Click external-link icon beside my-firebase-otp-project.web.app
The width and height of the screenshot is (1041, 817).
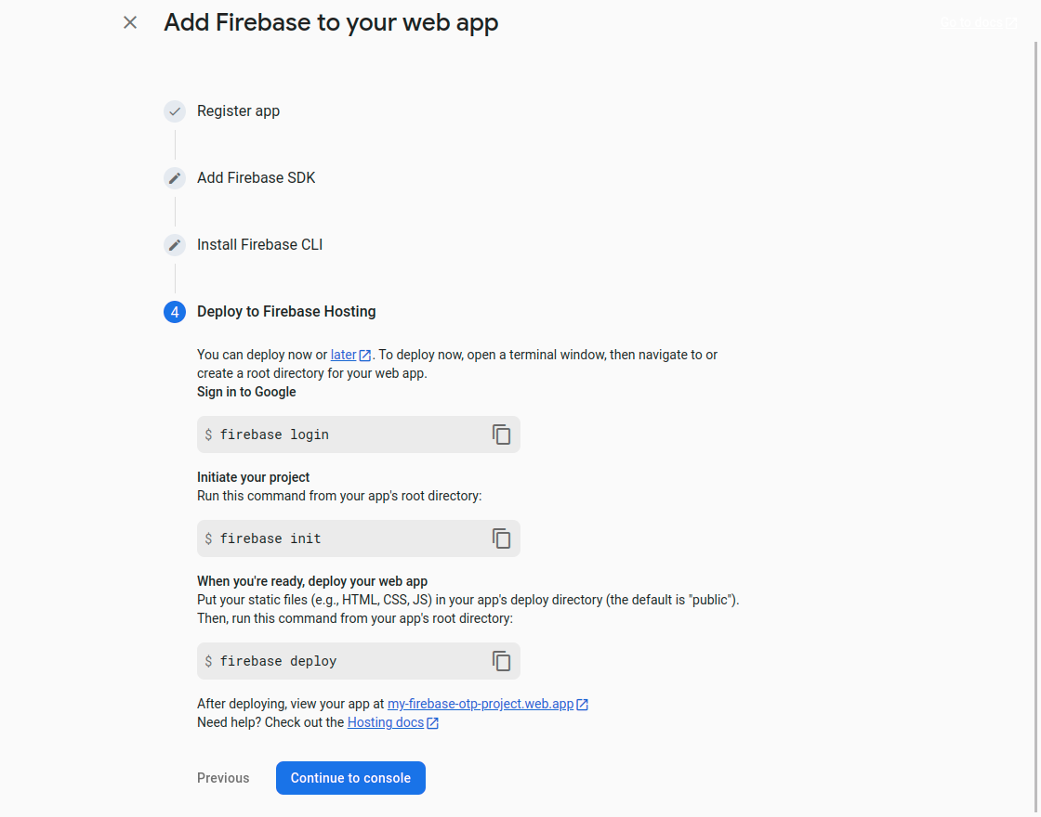pyautogui.click(x=583, y=705)
